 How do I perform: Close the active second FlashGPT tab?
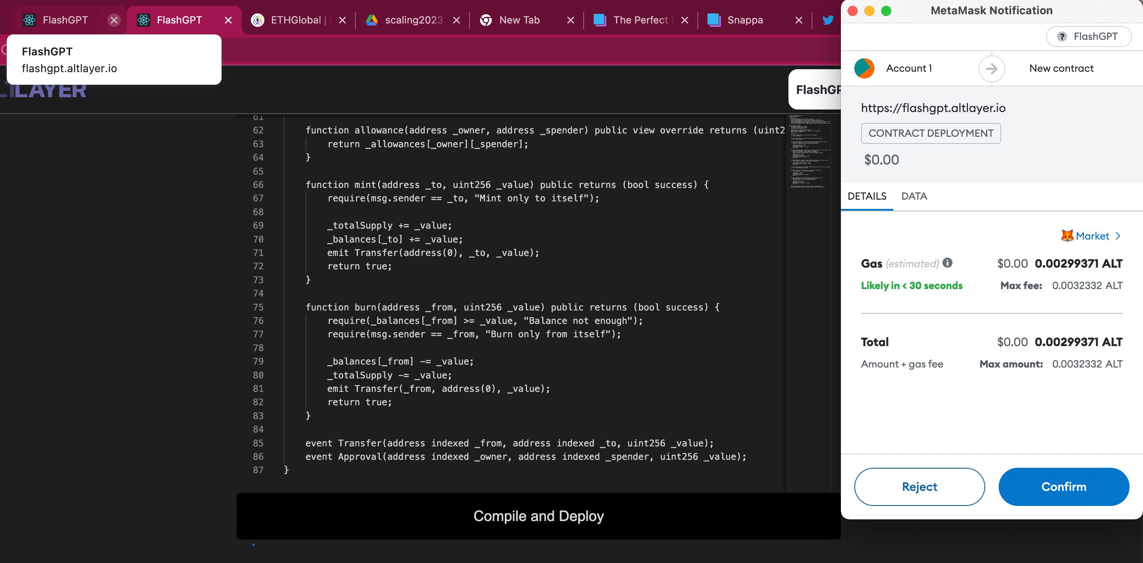pos(228,20)
